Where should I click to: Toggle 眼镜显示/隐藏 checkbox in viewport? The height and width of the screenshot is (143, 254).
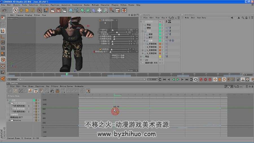click(111, 55)
